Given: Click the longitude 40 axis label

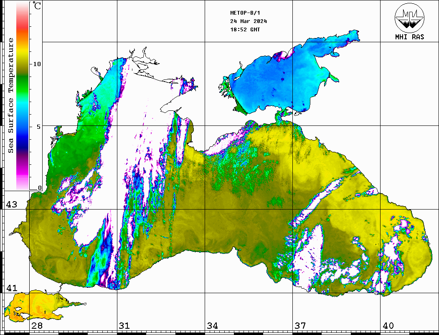Looking at the screenshot, I should click(388, 326).
